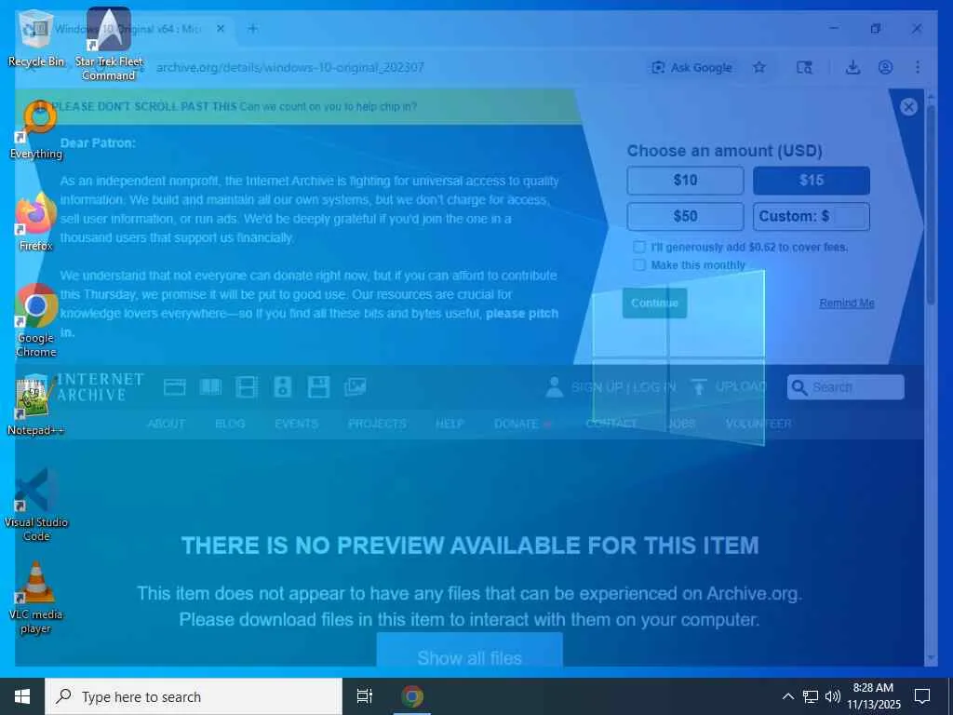Click Chrome icon in the taskbar
The height and width of the screenshot is (715, 953).
point(412,696)
